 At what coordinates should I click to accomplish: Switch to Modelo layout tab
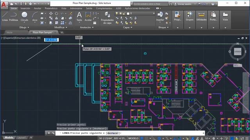tap(9, 137)
